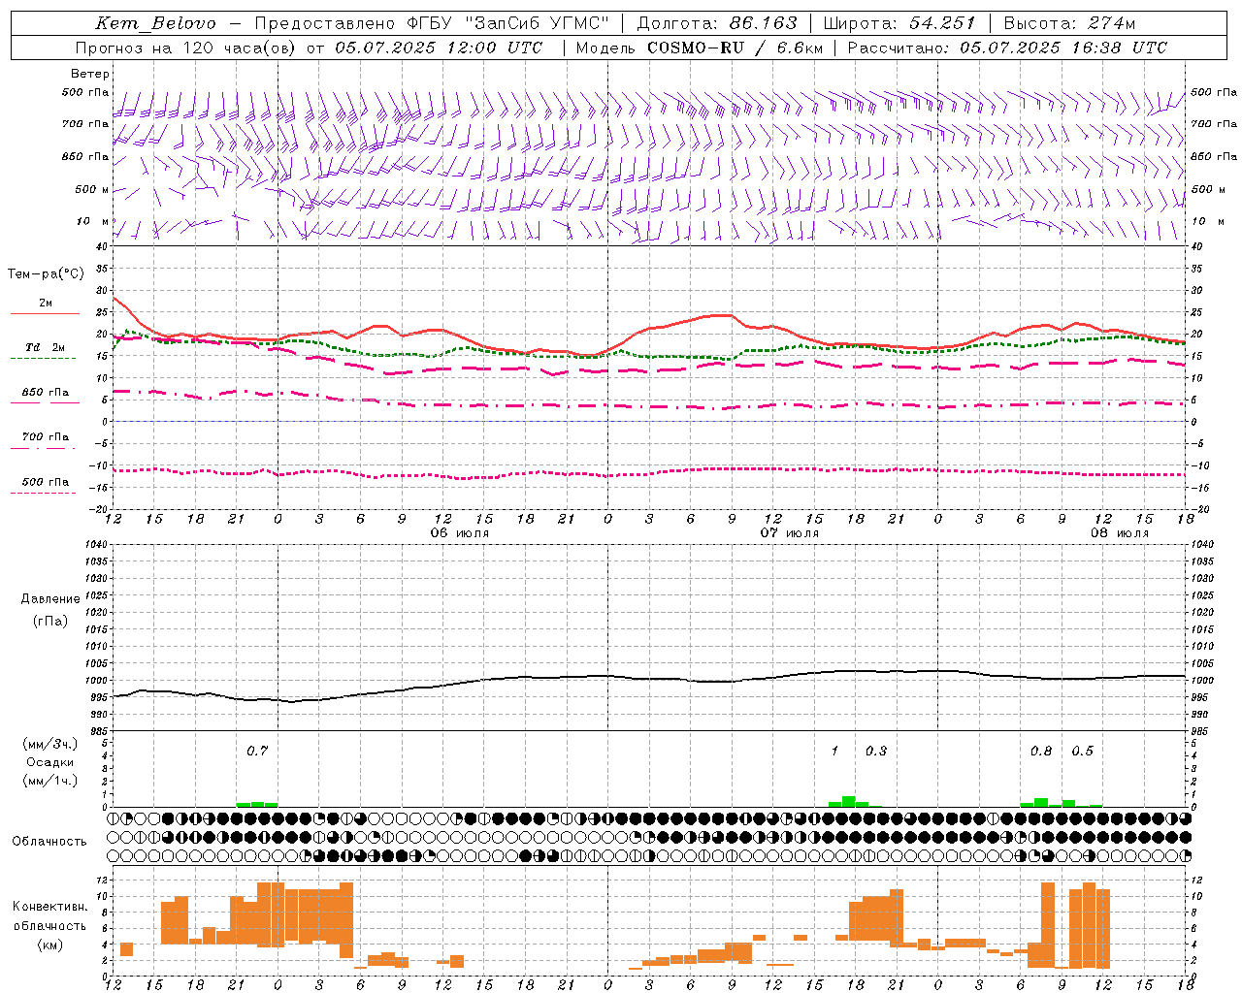Click the (гПа) unit under Давление

[x=50, y=621]
